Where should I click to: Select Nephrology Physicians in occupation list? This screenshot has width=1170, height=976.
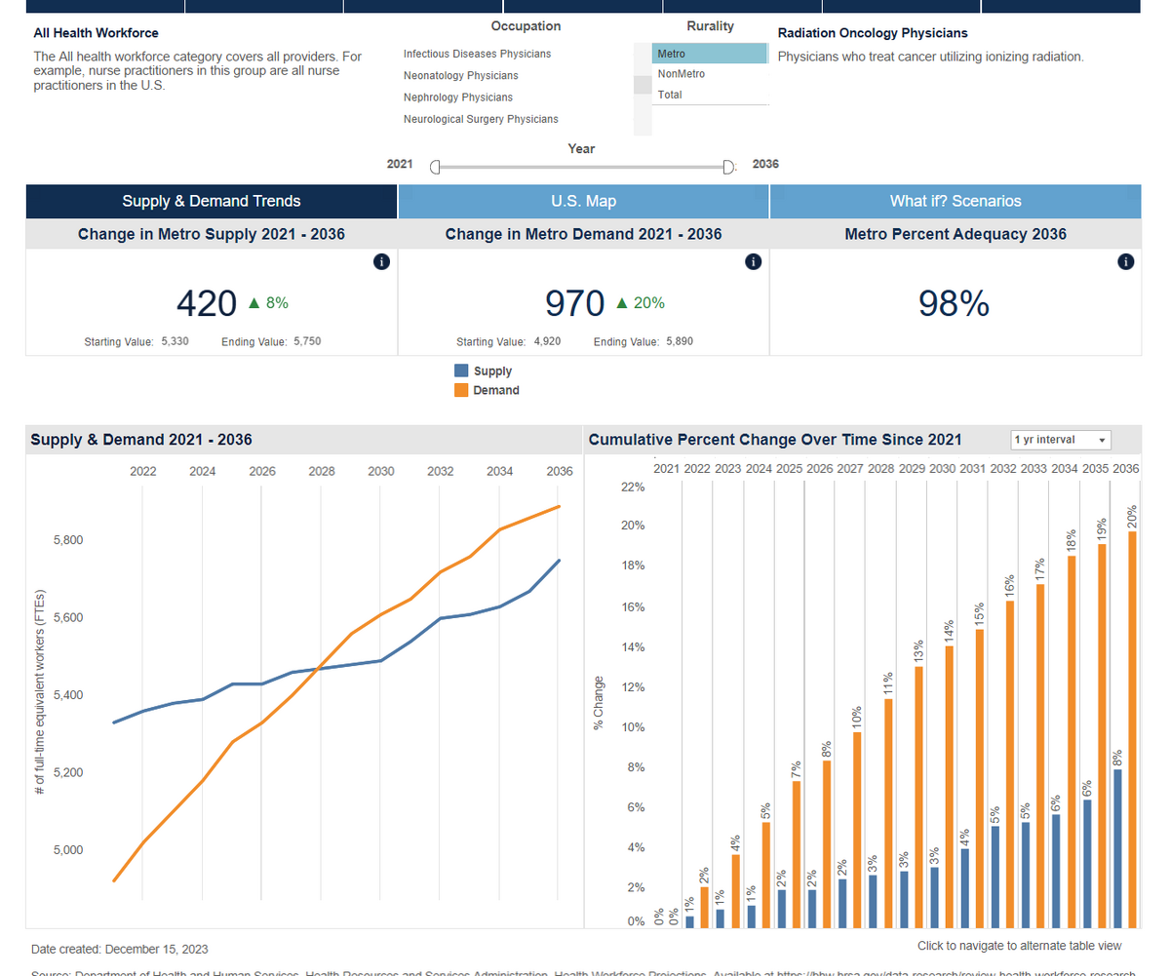(x=457, y=98)
